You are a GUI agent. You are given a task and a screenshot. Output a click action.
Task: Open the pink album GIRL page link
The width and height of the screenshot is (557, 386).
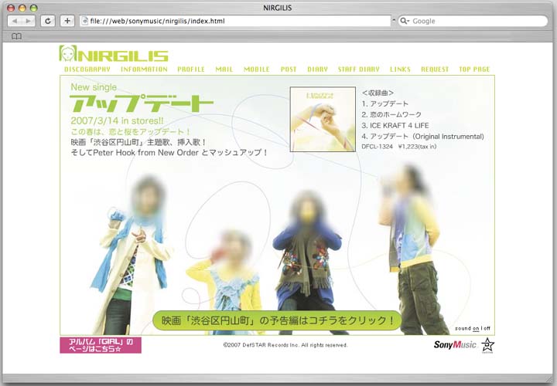[x=101, y=345]
